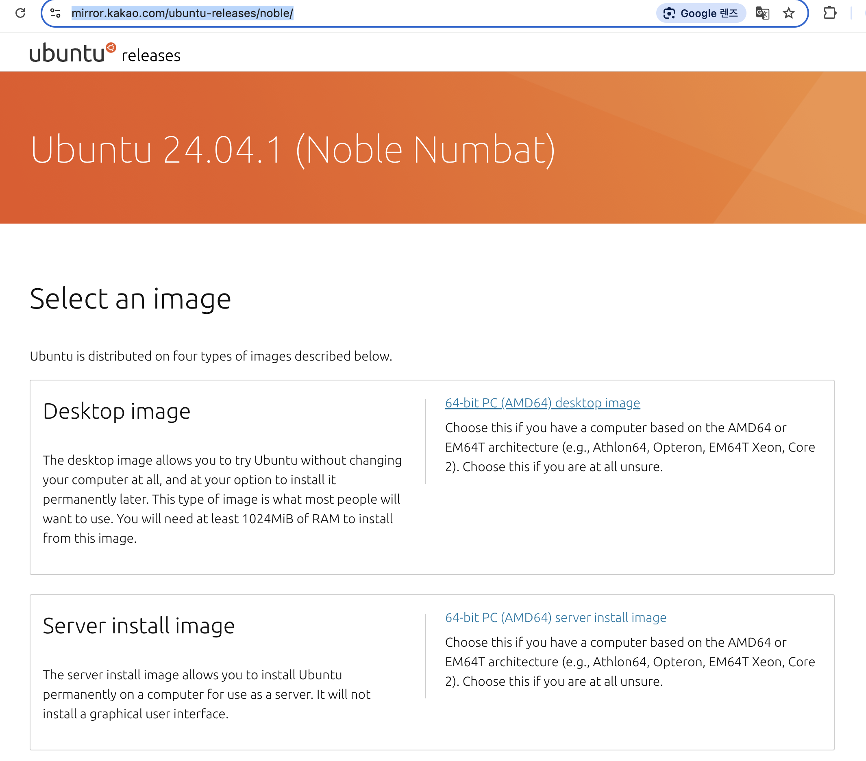
Task: Click the 'Ubuntu is distributed on four types' sentence
Action: 211,356
